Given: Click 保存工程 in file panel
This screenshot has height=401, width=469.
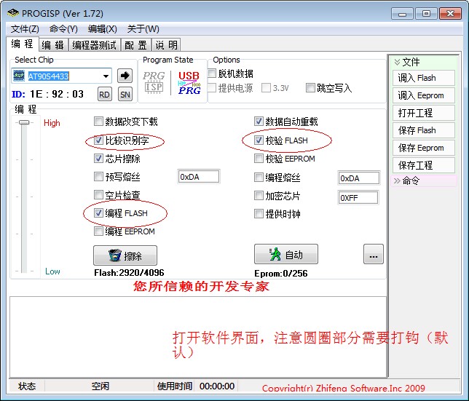Looking at the screenshot, I should tap(424, 165).
